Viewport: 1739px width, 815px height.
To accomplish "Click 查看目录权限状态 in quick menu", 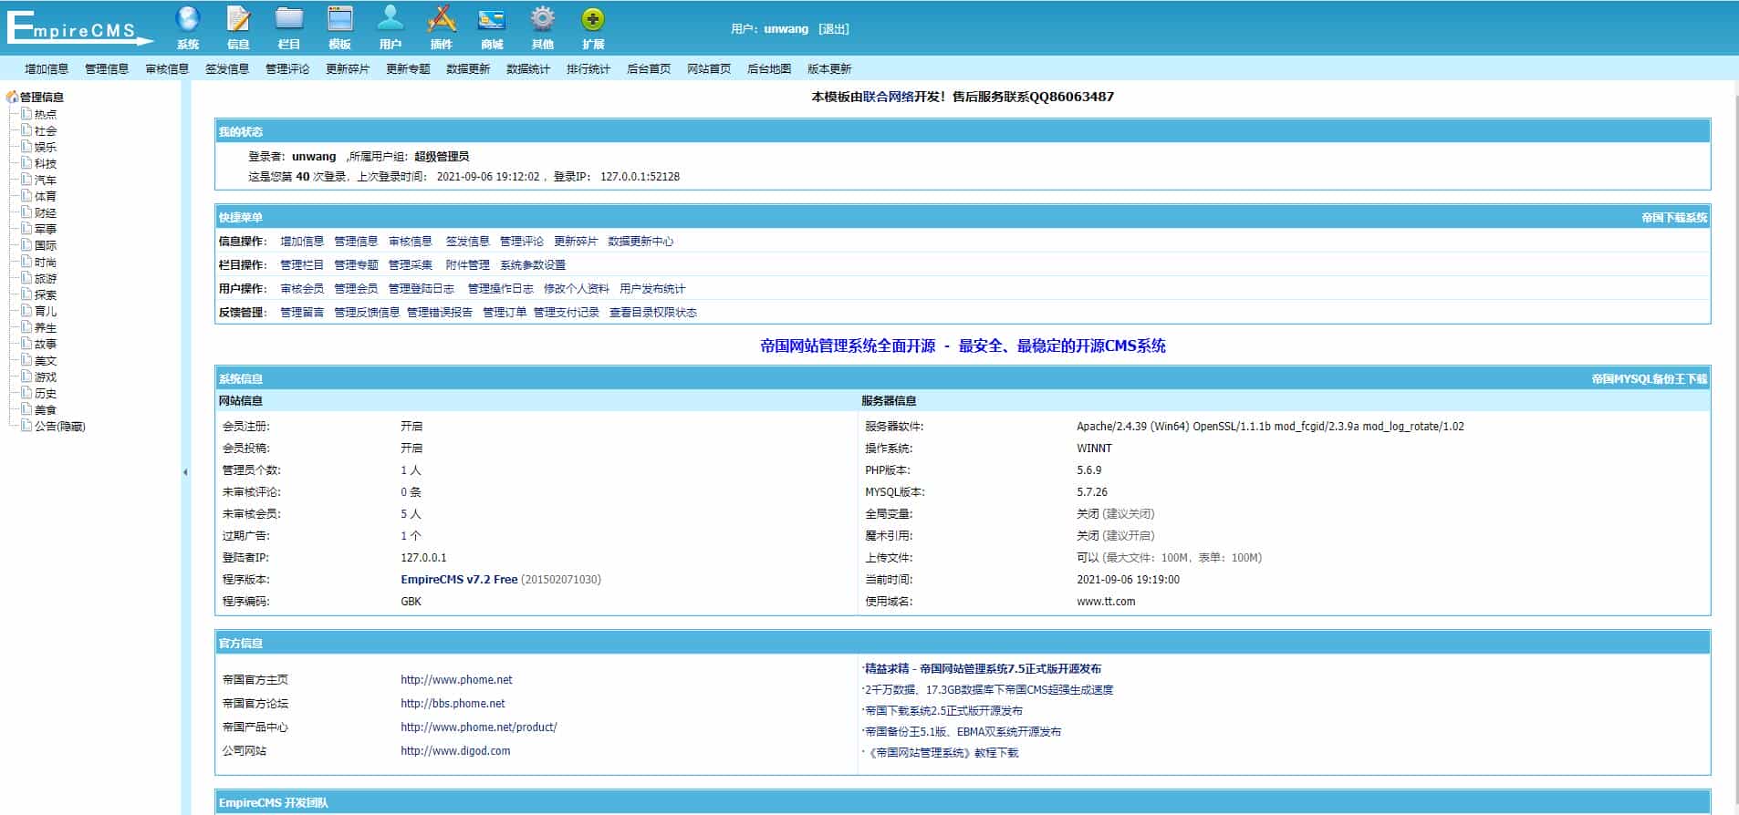I will tap(653, 313).
